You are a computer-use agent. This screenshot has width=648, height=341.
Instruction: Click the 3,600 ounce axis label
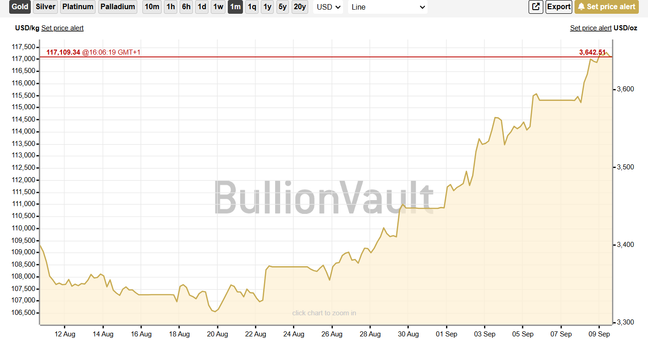626,89
